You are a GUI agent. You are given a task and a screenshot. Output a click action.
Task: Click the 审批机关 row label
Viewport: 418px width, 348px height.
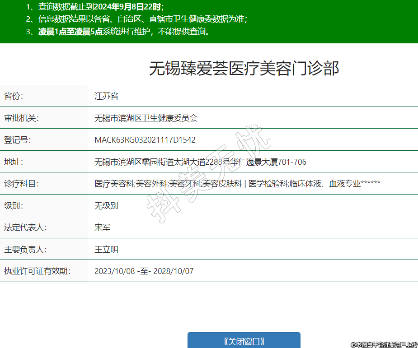[x=22, y=118]
